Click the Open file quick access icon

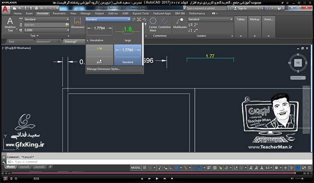tap(20, 8)
